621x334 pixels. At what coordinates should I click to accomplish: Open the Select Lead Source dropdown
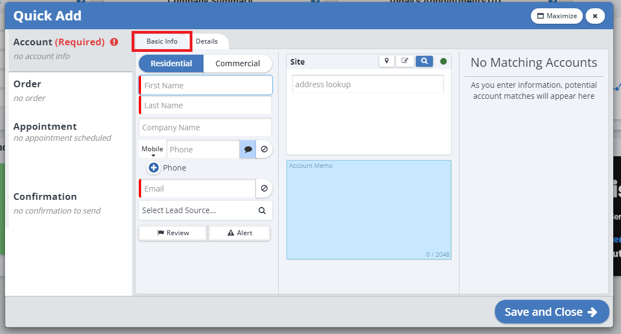click(x=196, y=210)
